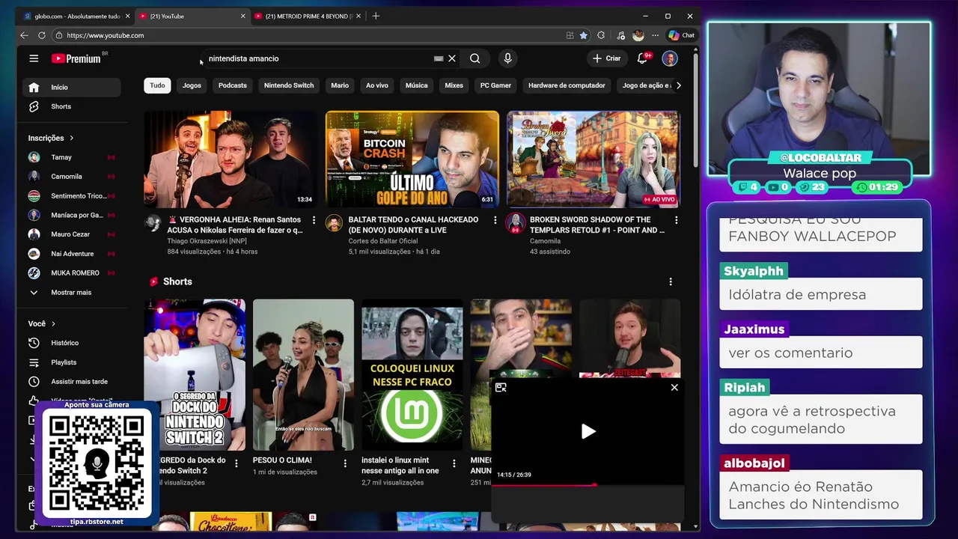Open browser extensions puzzle icon
The image size is (958, 539).
pyautogui.click(x=601, y=35)
